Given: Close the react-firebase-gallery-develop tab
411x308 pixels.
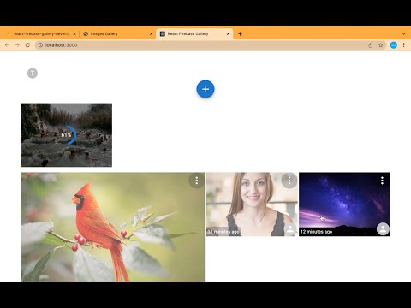Looking at the screenshot, I should pos(74,33).
